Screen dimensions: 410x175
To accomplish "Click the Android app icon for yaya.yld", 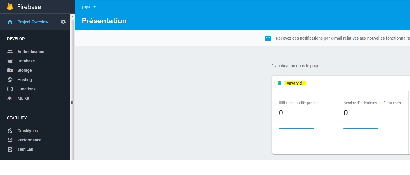I will 279,83.
